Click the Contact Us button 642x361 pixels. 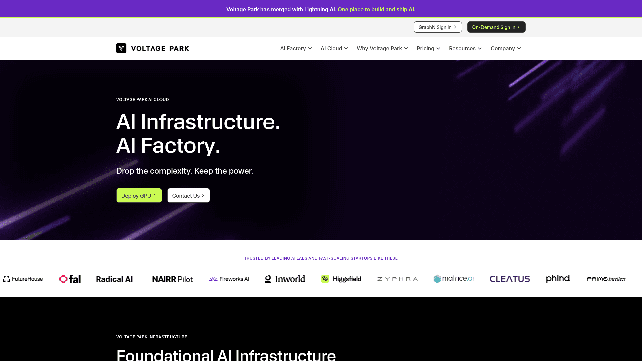click(188, 195)
